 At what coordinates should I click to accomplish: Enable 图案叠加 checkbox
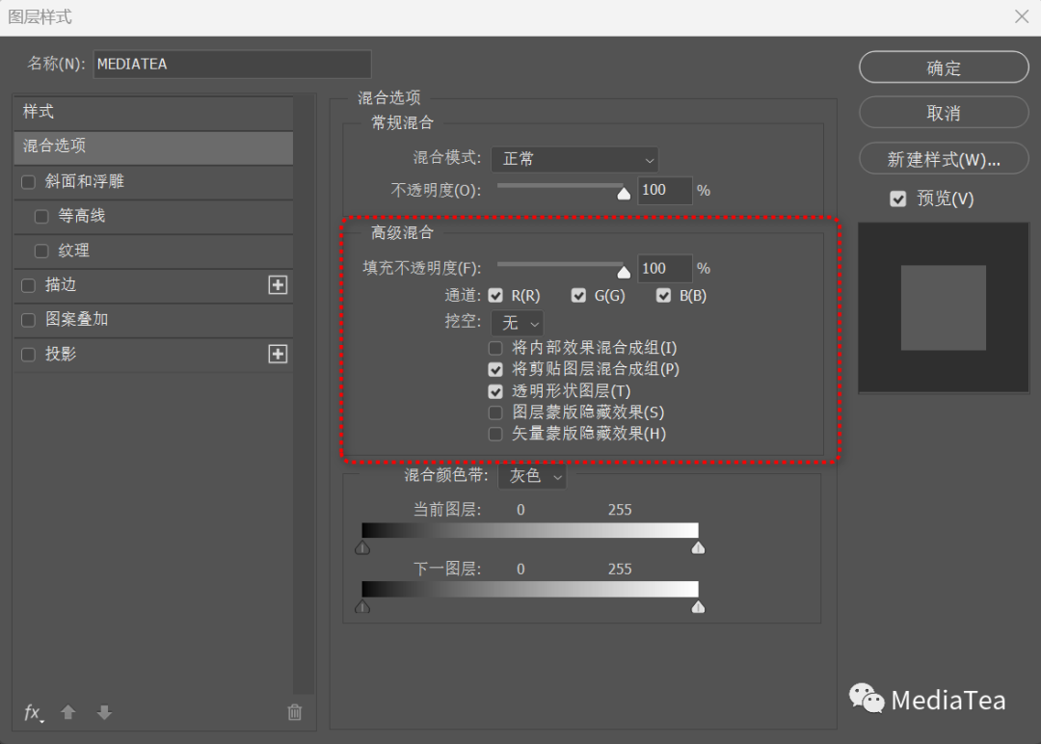29,320
